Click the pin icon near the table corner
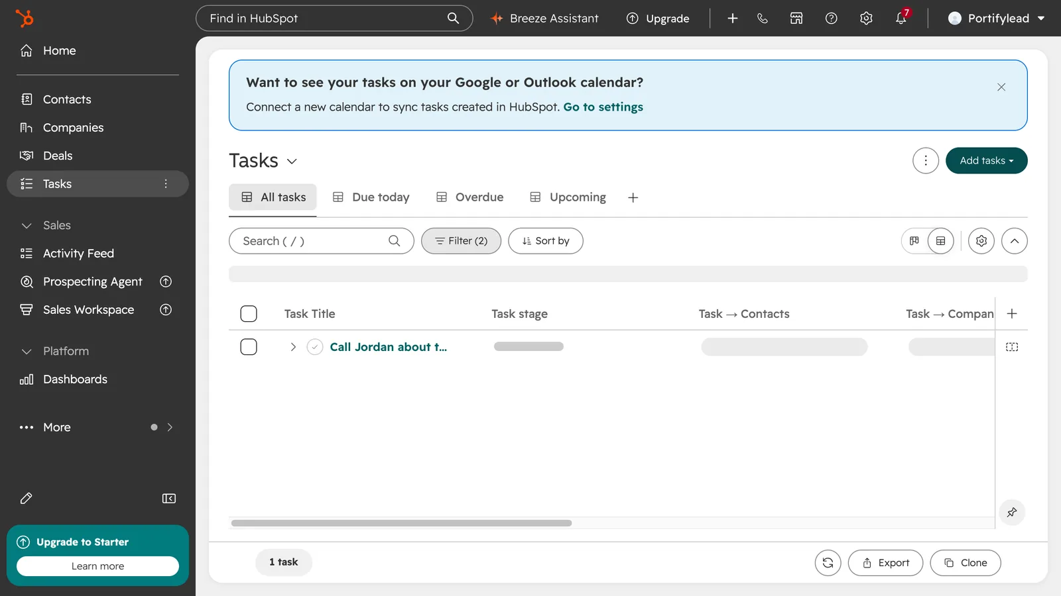 [1012, 512]
